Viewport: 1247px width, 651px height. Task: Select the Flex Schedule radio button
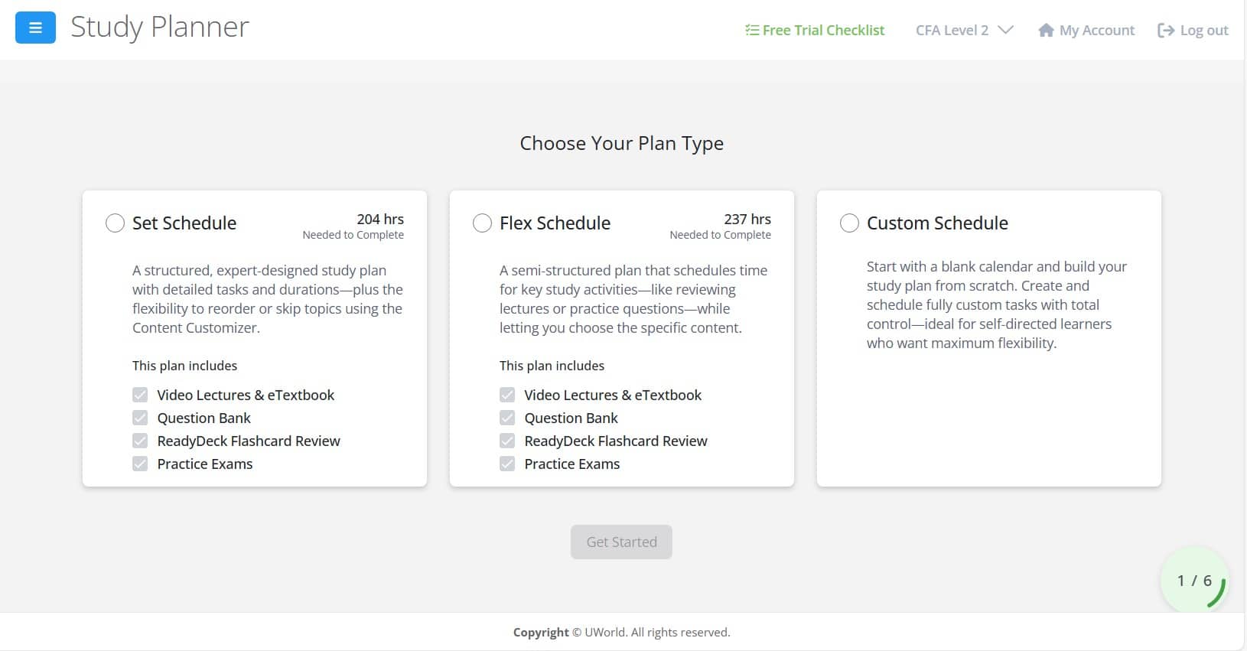click(482, 223)
